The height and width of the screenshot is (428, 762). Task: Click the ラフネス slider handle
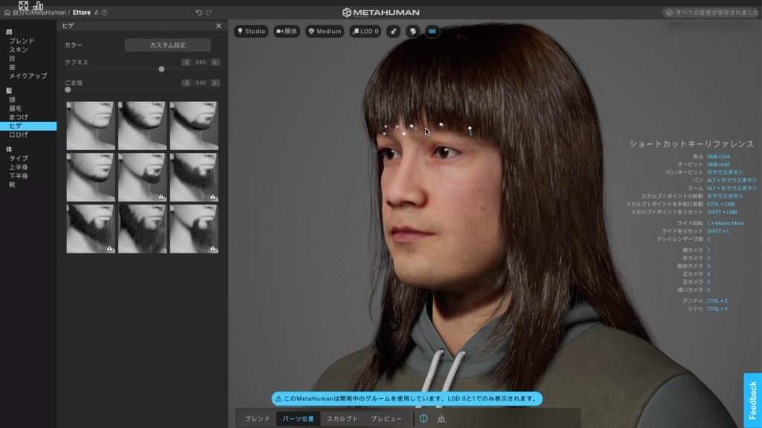(161, 69)
